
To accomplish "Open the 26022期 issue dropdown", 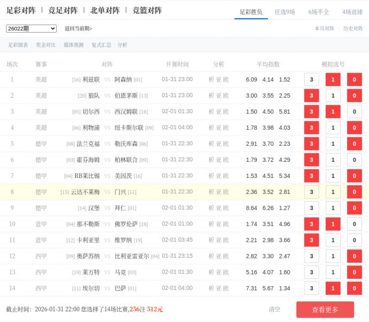I will [x=31, y=29].
